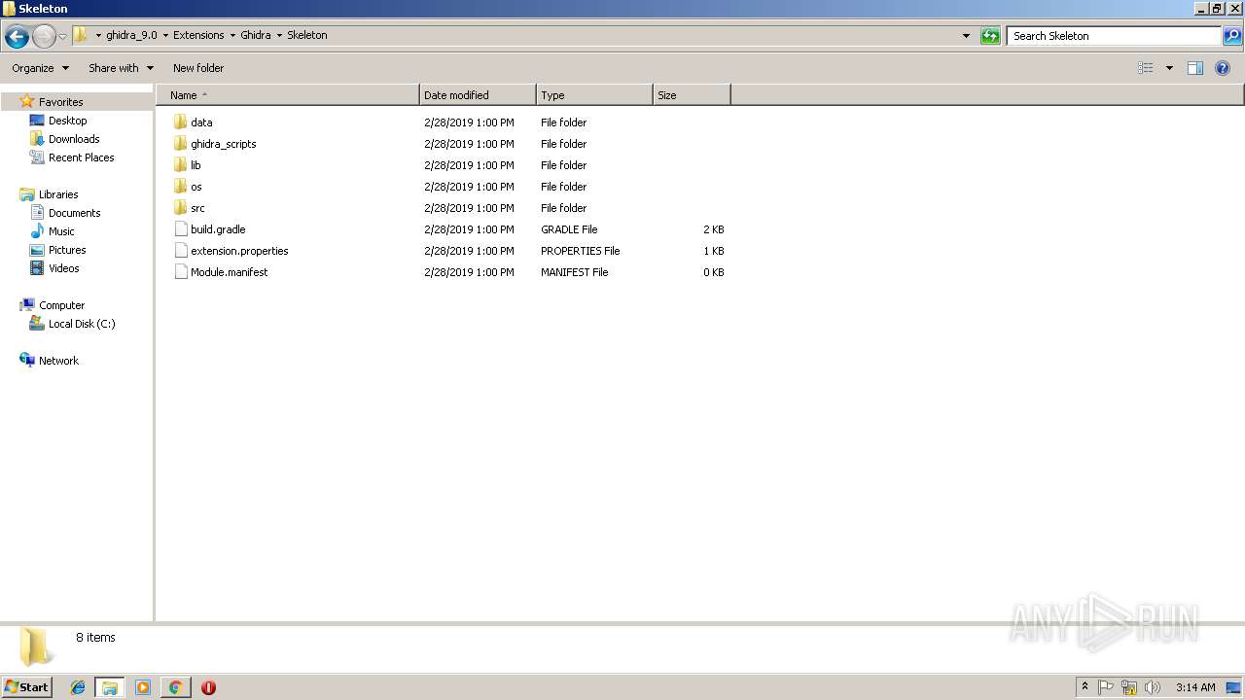1245x700 pixels.
Task: Expand the view options dropdown arrow
Action: [1169, 68]
